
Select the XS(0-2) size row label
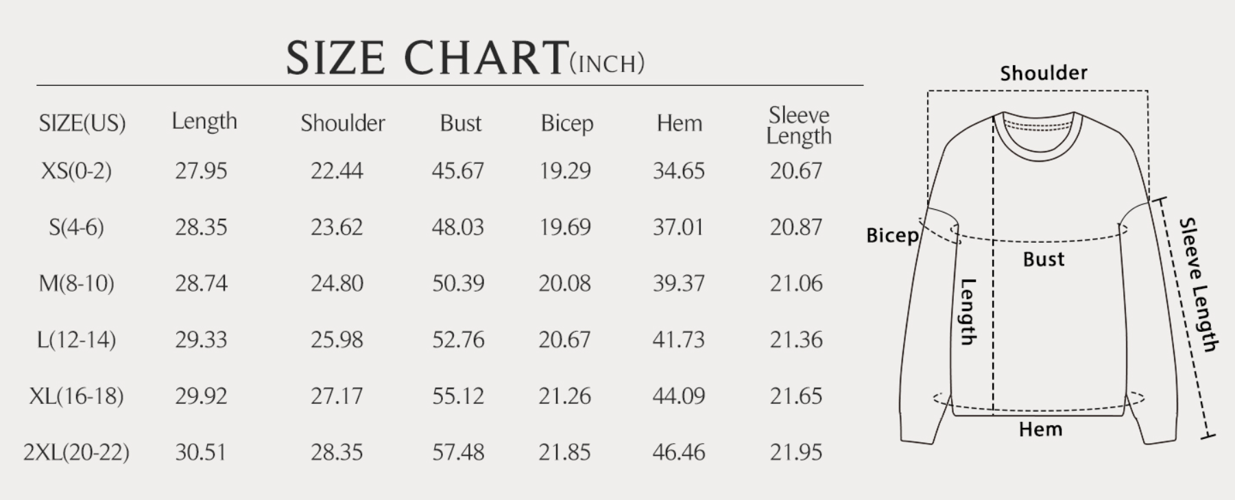(76, 171)
